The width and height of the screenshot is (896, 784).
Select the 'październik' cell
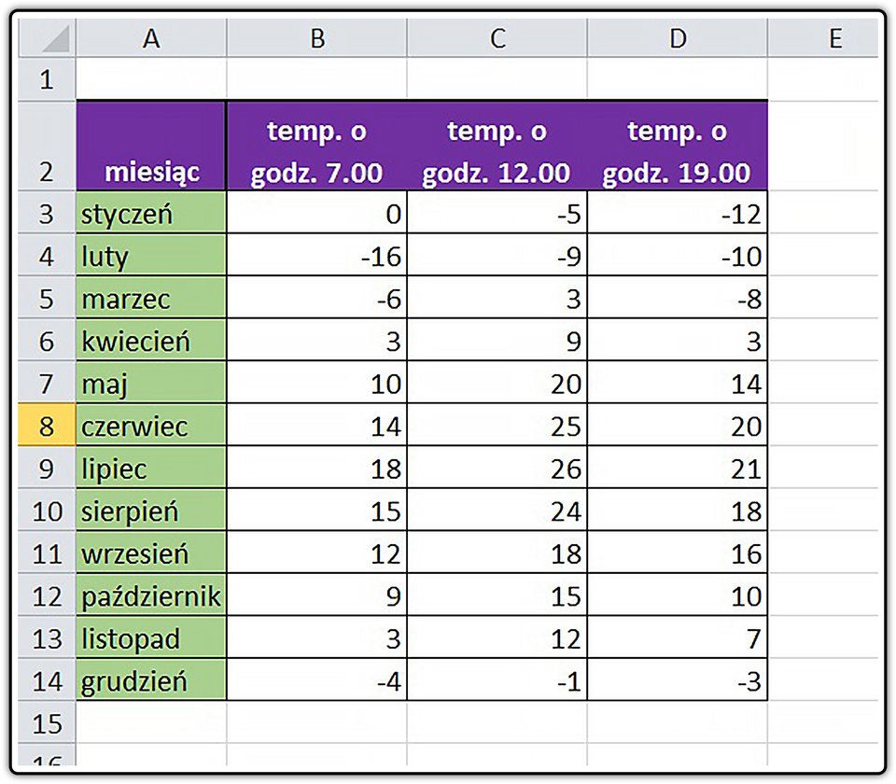tap(151, 595)
